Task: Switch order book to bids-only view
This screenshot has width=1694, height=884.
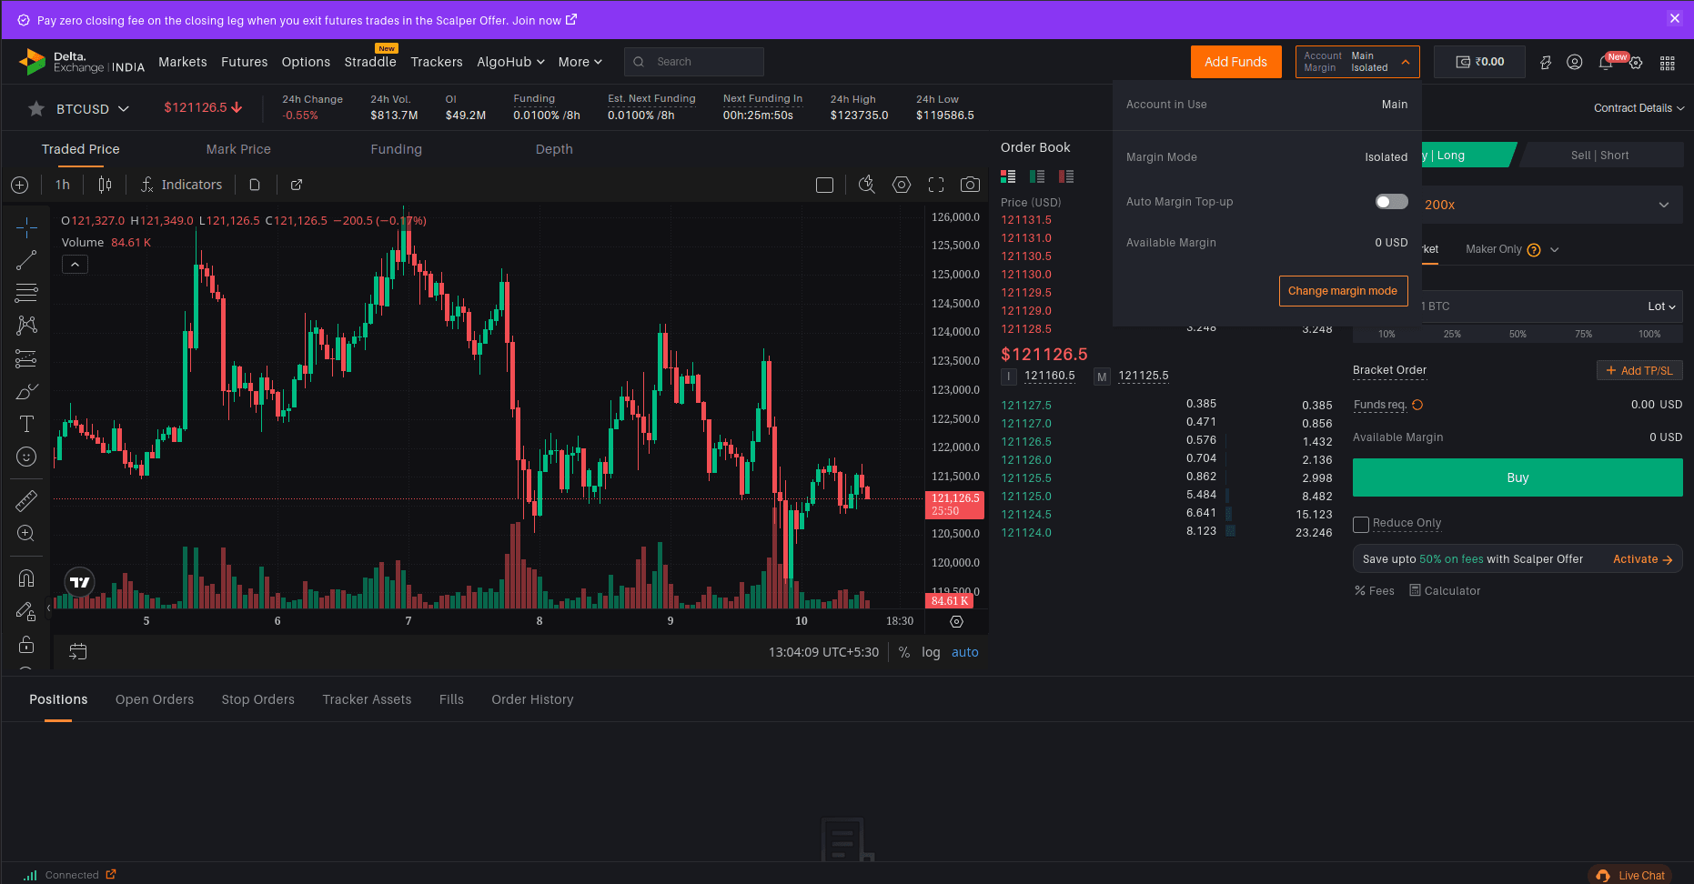Action: (1037, 176)
